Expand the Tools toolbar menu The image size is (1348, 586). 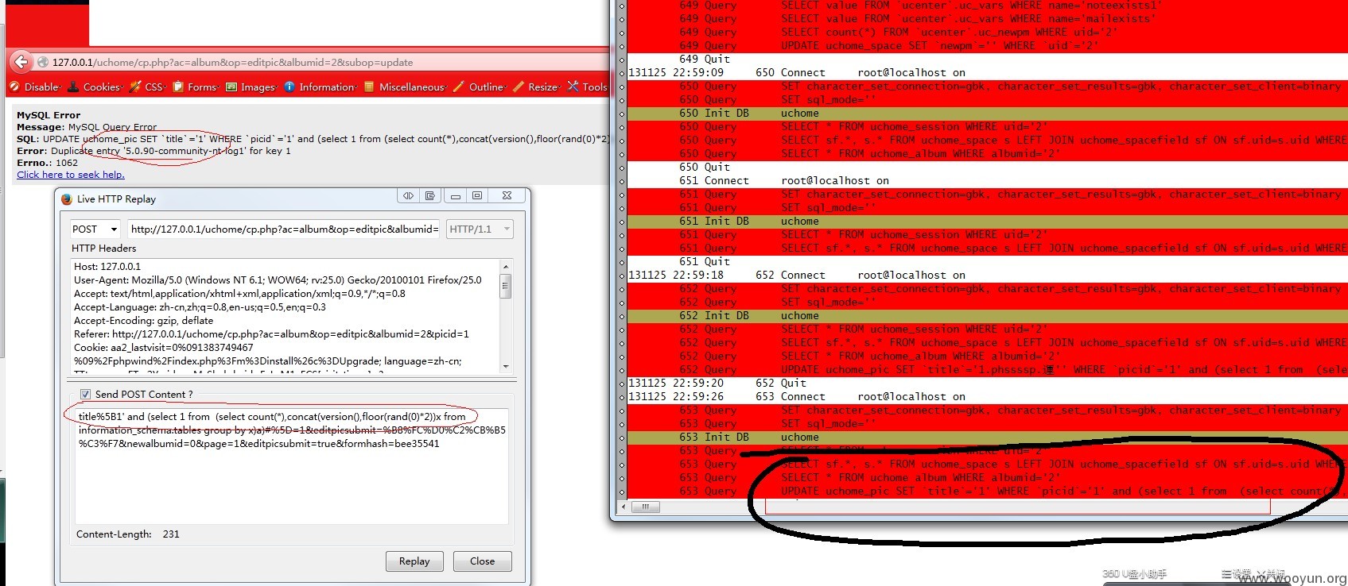[589, 87]
